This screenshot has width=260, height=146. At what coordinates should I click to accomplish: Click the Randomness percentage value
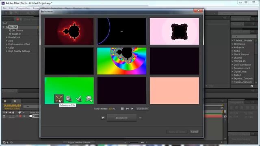(x=111, y=109)
